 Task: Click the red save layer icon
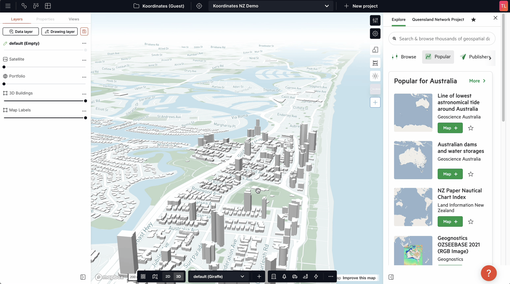click(x=84, y=32)
